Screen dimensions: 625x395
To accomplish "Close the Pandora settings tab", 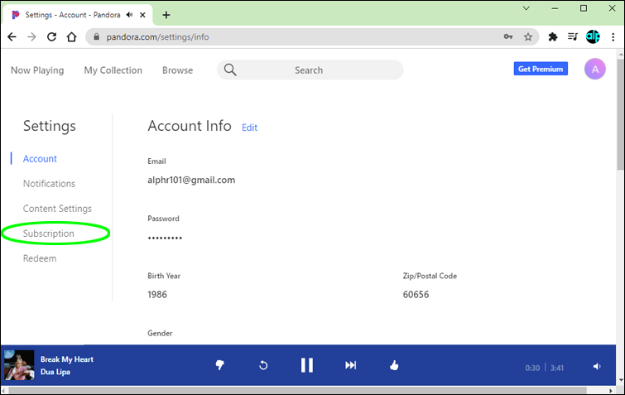I will click(x=142, y=15).
